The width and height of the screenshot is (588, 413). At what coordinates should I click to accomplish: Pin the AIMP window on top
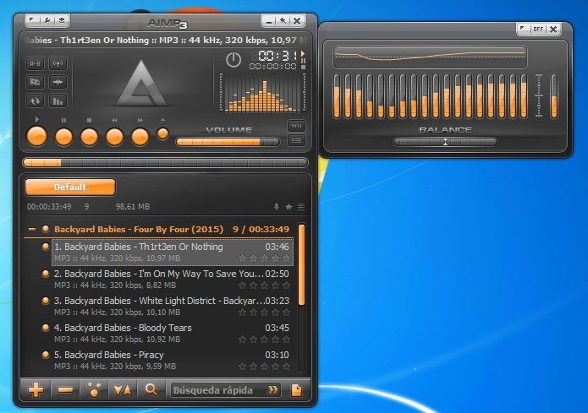283,21
